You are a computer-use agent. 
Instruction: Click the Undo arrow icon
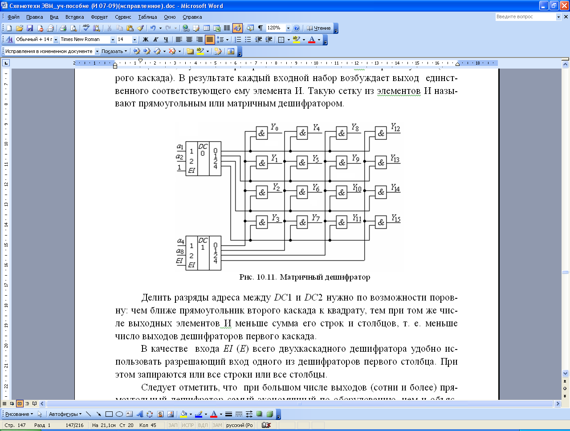[153, 28]
